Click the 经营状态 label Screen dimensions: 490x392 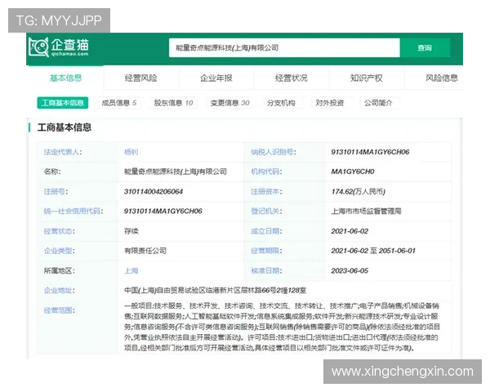coord(60,231)
